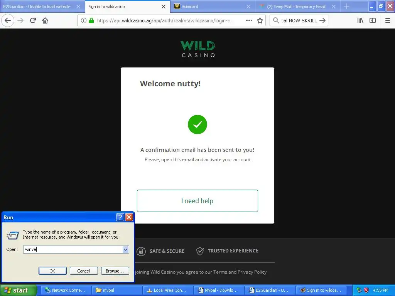Open the Windows Start menu

19,290
